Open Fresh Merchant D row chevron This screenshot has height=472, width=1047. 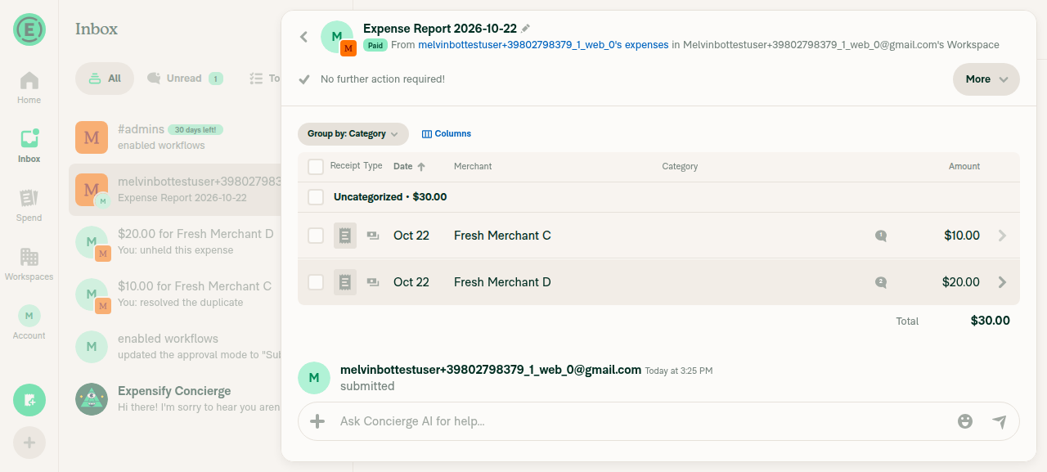click(1003, 282)
